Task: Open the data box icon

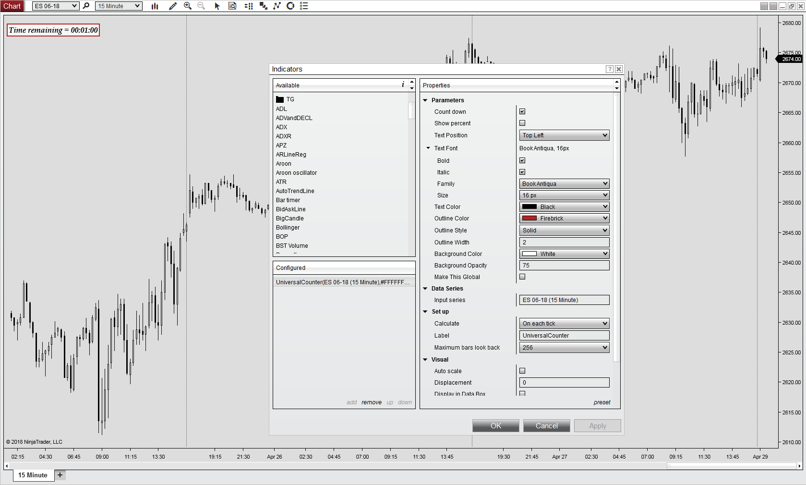Action: [x=232, y=6]
